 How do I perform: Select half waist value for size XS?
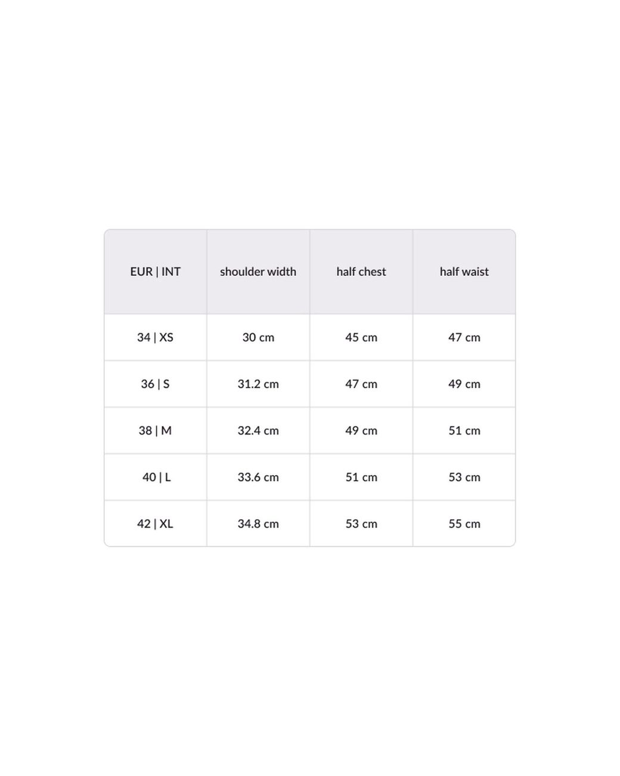(x=464, y=337)
